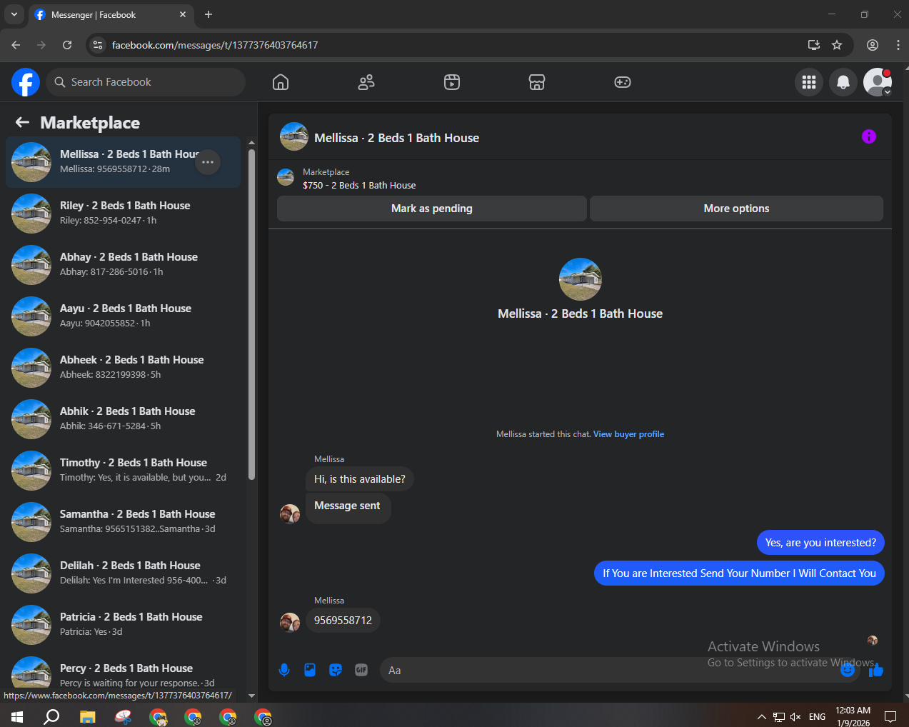Click More options button
Screen dimensions: 909x727
tap(736, 209)
